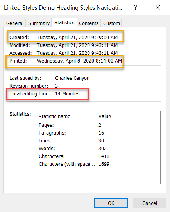Click the Words value 302
170x212 pixels.
(x=102, y=149)
